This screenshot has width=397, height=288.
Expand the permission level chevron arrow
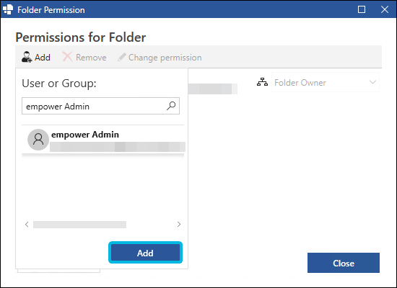372,82
